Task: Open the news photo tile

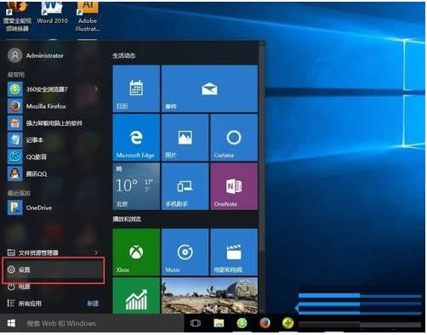Action: [x=209, y=296]
